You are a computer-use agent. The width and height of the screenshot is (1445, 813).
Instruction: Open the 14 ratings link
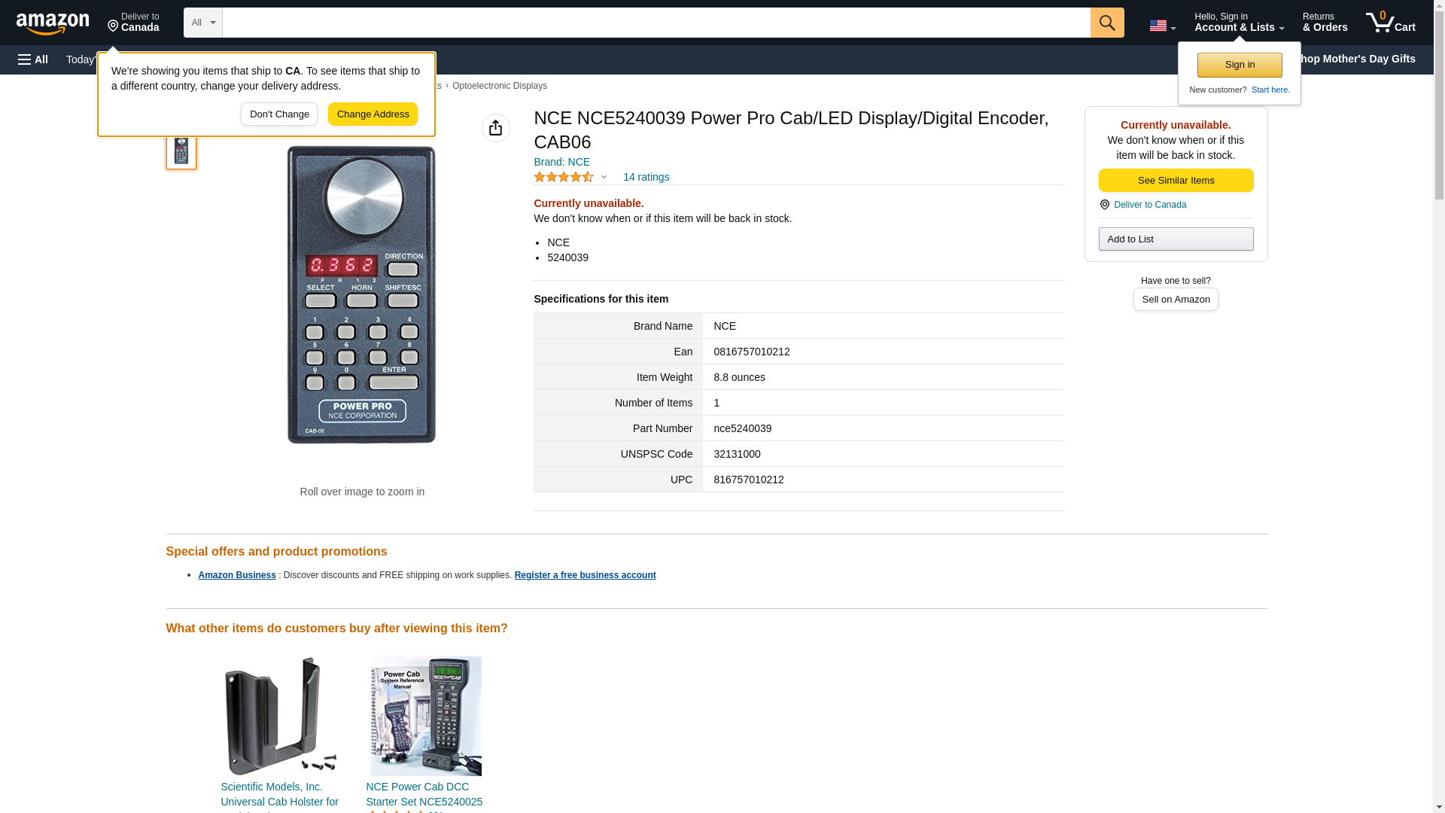click(x=646, y=177)
